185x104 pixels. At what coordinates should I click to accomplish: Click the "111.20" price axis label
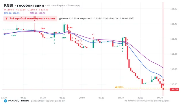pos(174,39)
